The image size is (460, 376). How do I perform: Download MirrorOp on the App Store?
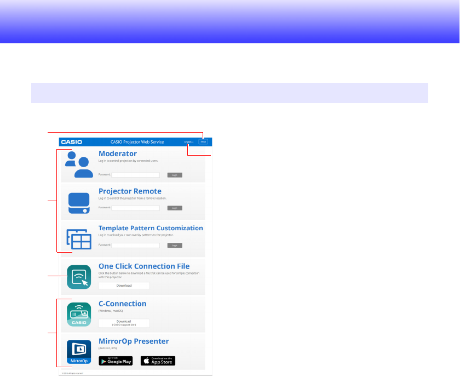coord(158,361)
